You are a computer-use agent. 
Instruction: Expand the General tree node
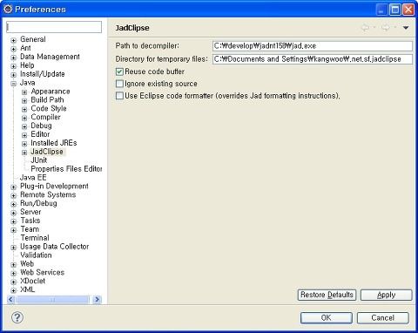pyautogui.click(x=13, y=40)
